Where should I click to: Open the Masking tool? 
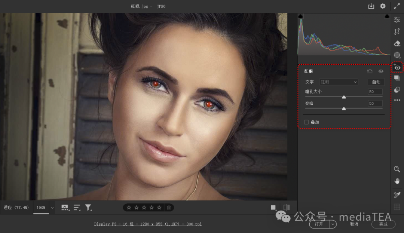pyautogui.click(x=397, y=55)
